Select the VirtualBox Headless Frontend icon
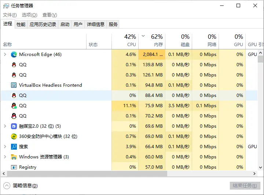This screenshot has width=264, height=195. pyautogui.click(x=14, y=85)
